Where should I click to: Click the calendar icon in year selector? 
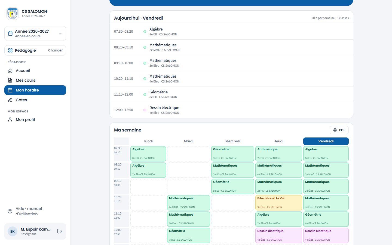10,33
